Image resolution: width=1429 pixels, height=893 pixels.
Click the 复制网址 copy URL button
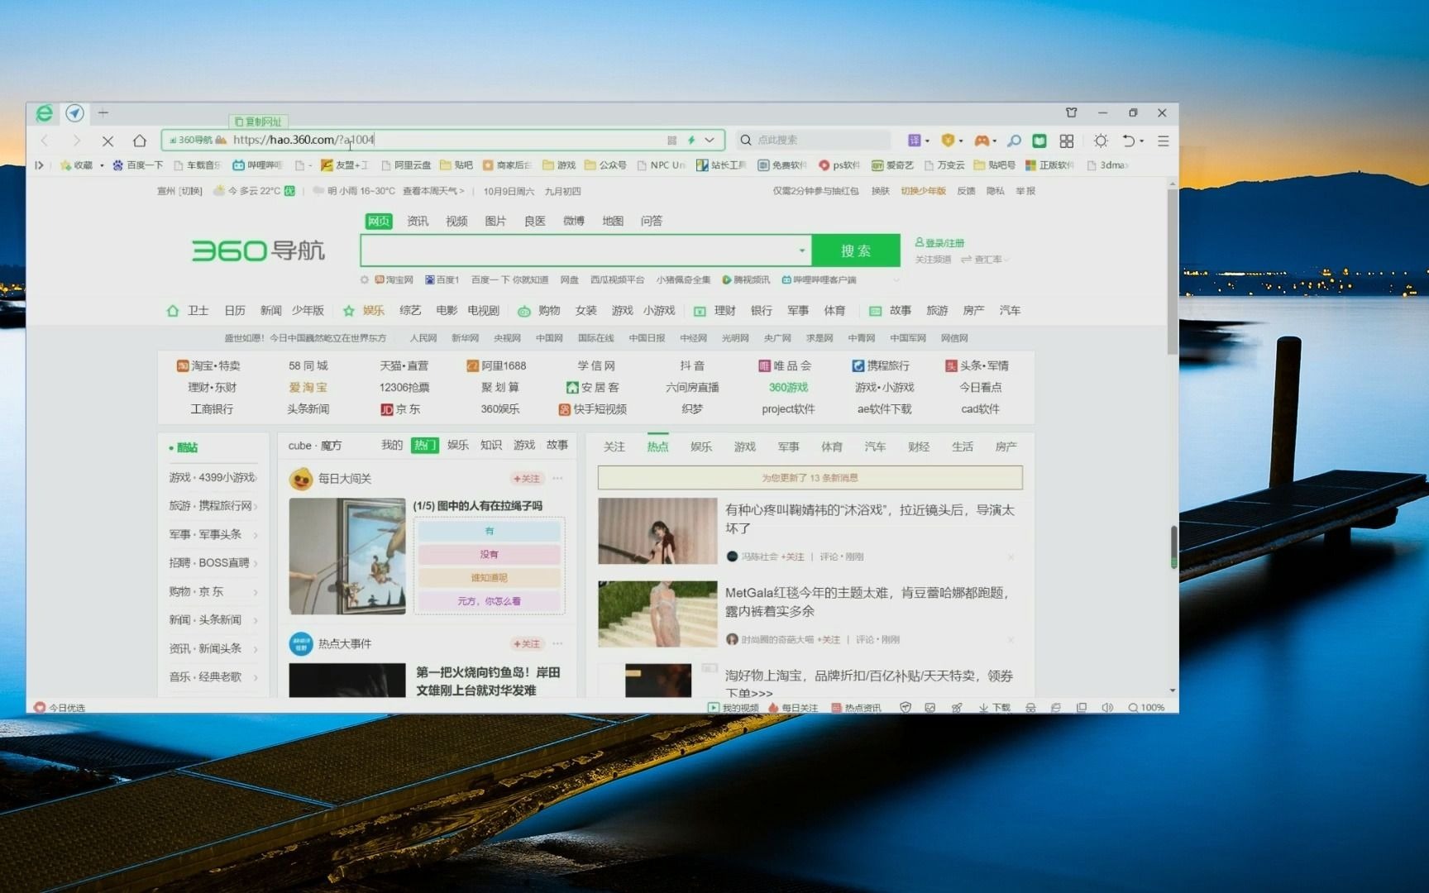(x=259, y=122)
